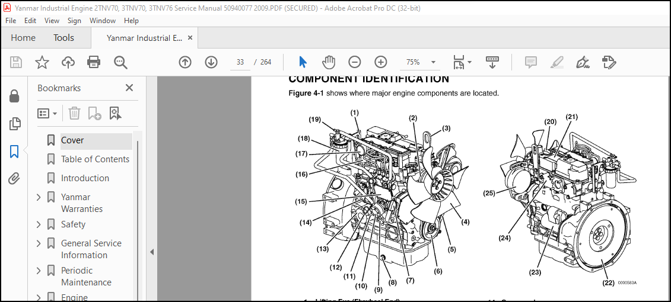Go to next page arrow
Viewport: 671px width, 302px height.
(x=211, y=62)
